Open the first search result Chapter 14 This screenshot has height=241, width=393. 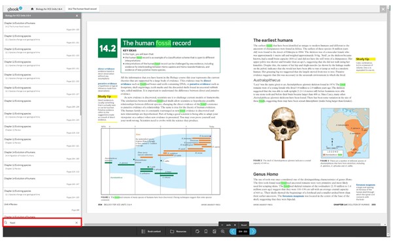(42, 26)
